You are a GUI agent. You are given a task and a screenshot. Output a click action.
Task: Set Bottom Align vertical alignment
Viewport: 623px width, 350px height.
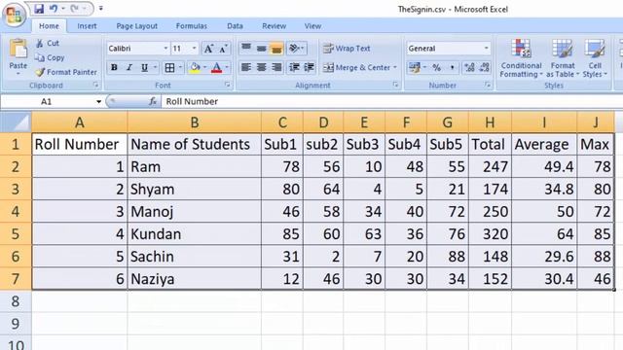[276, 49]
